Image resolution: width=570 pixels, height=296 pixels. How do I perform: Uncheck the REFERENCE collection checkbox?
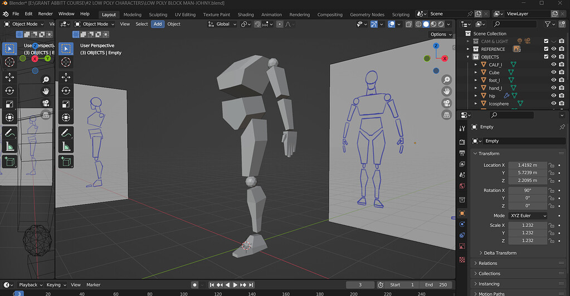(546, 49)
